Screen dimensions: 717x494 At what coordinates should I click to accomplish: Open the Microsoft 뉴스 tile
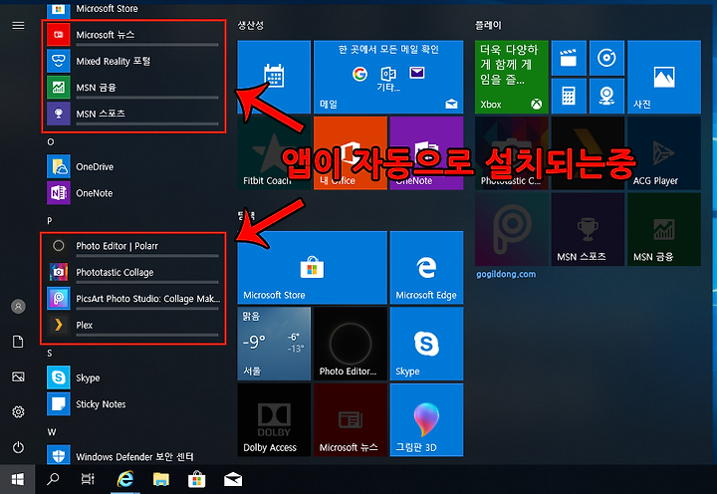pyautogui.click(x=351, y=420)
